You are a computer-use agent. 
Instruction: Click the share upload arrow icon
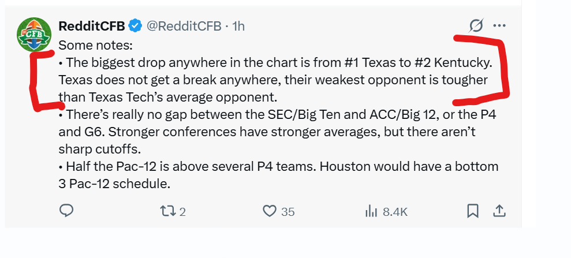point(499,211)
